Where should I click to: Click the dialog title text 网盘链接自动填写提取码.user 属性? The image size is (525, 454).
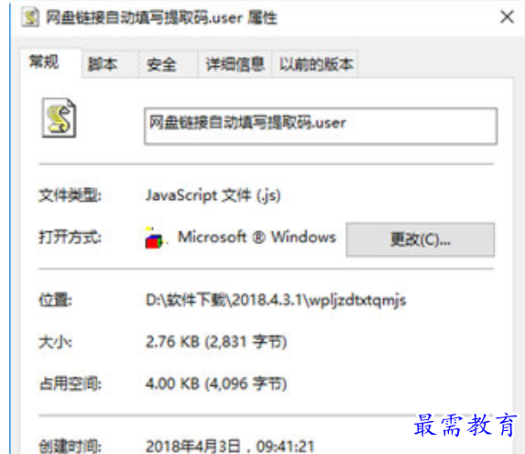pyautogui.click(x=161, y=17)
